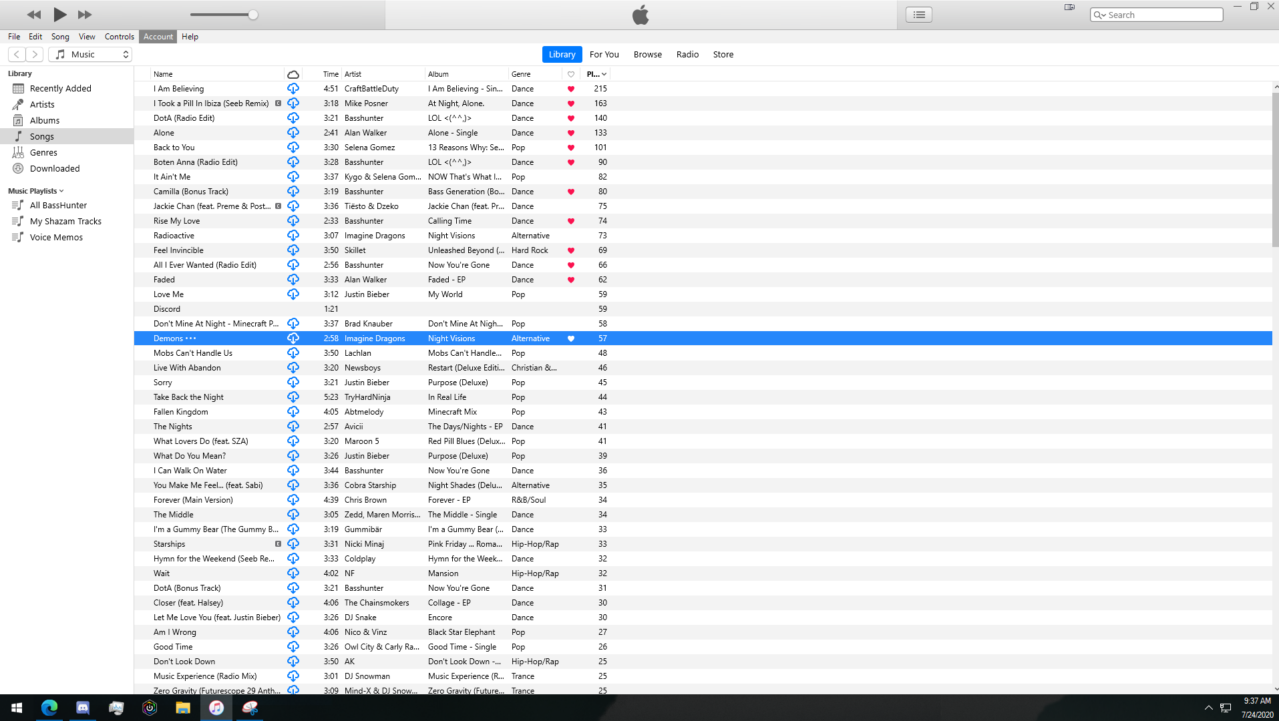This screenshot has width=1279, height=721.
Task: Open the Edit menu
Action: (35, 37)
